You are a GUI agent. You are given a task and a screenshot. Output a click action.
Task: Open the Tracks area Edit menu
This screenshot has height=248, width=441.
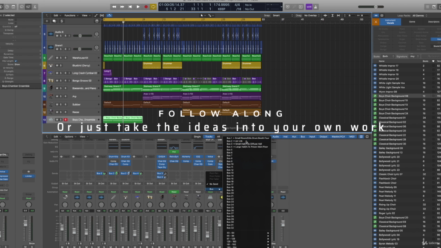click(57, 15)
